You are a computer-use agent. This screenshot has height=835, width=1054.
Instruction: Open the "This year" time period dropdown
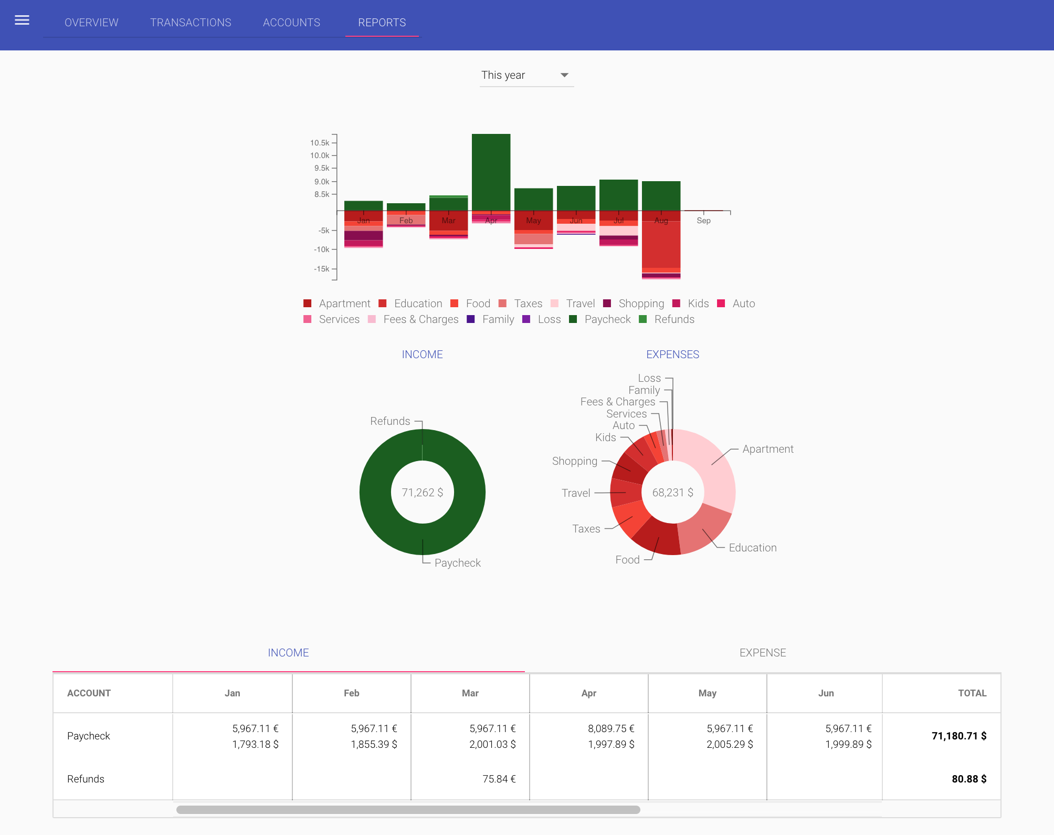[x=525, y=75]
